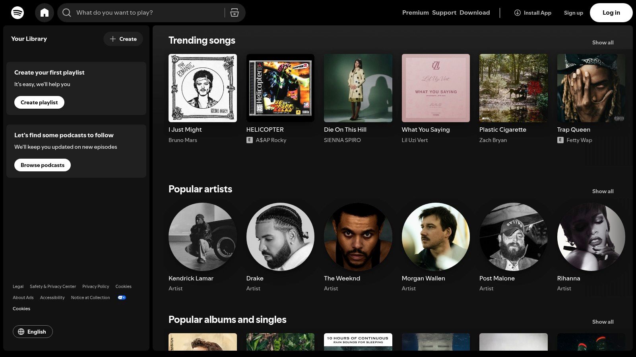Expand Trending songs with Show all
The height and width of the screenshot is (357, 636).
603,42
